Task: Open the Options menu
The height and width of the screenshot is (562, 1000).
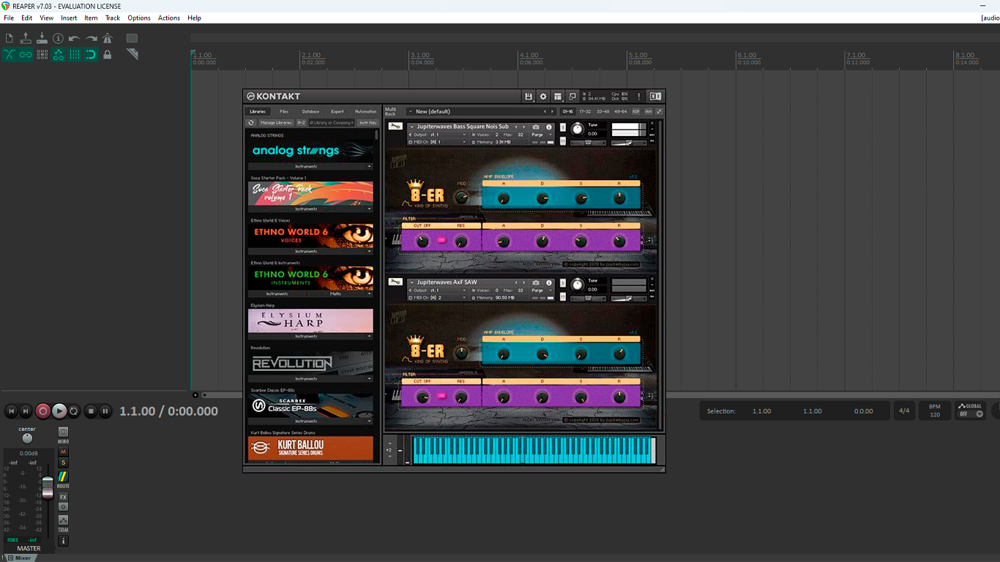Action: 139,18
